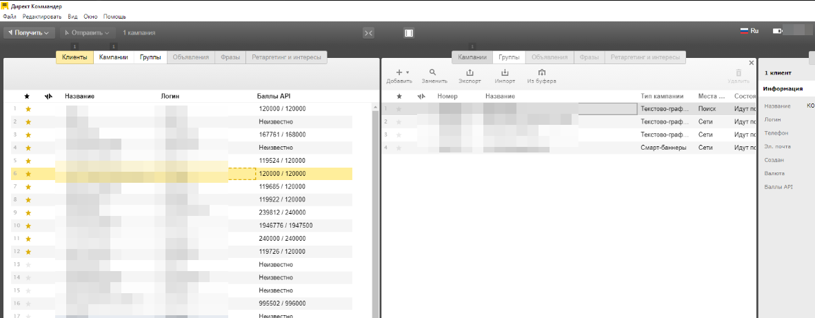Click the Удалить trash icon
815x318 pixels.
[x=738, y=72]
